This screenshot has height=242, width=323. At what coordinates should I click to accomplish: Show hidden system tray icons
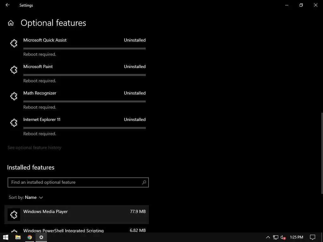(x=268, y=237)
